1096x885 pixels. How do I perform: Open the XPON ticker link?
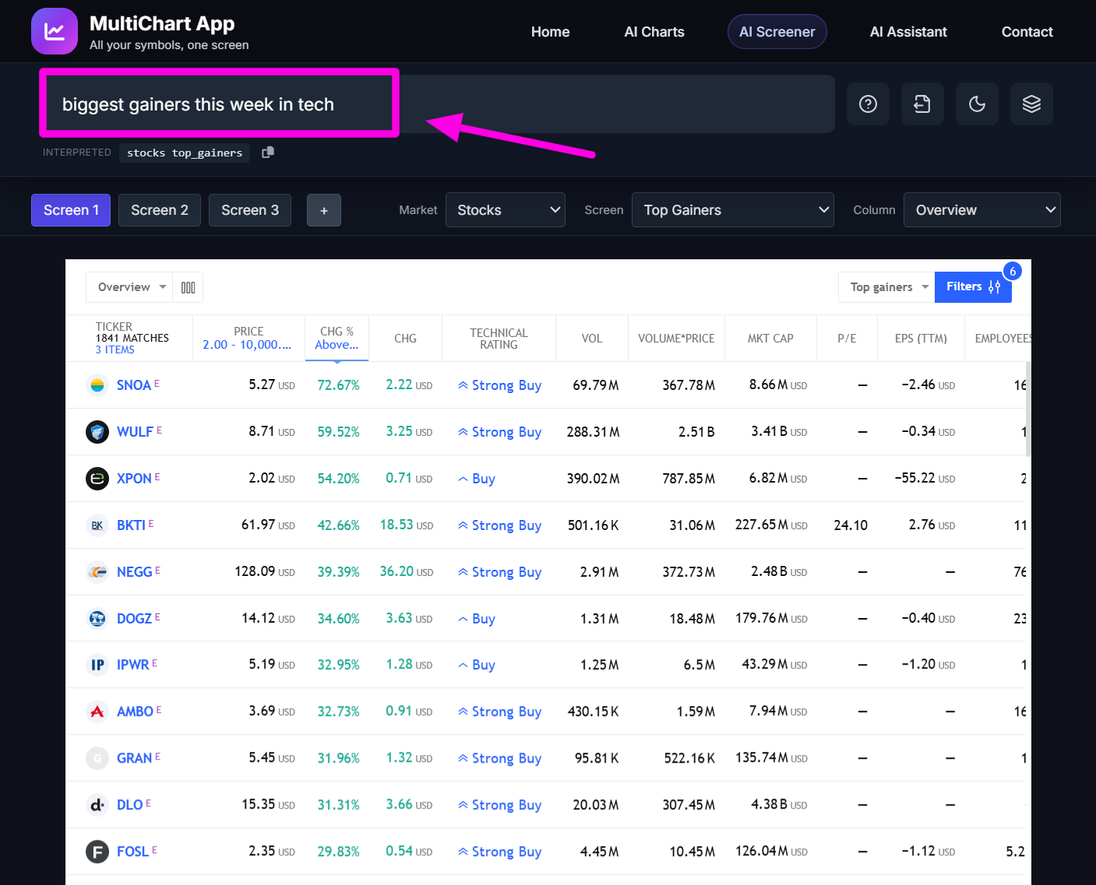(134, 479)
